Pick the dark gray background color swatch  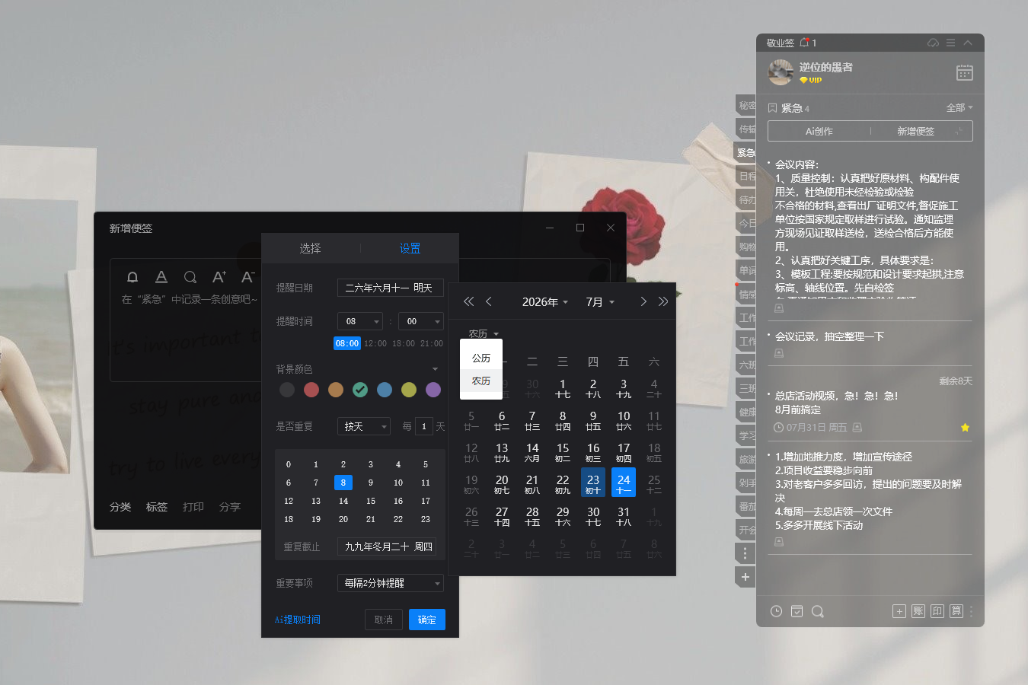tap(287, 390)
